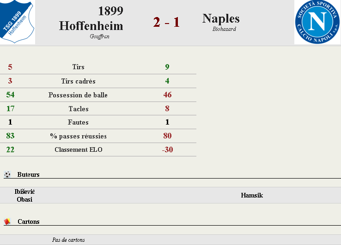The height and width of the screenshot is (245, 341).
Task: Select manager name Gouffran
Action: click(x=100, y=36)
